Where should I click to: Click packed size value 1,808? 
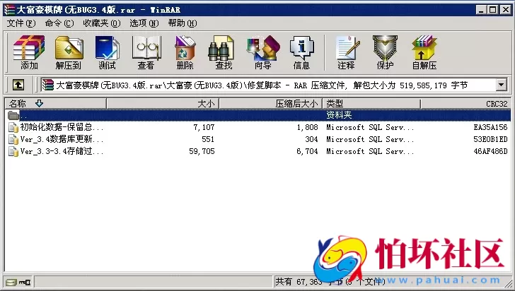click(x=308, y=127)
